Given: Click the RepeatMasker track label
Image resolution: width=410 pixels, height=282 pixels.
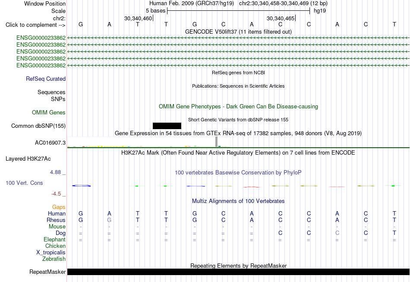Looking at the screenshot, I should [x=47, y=272].
